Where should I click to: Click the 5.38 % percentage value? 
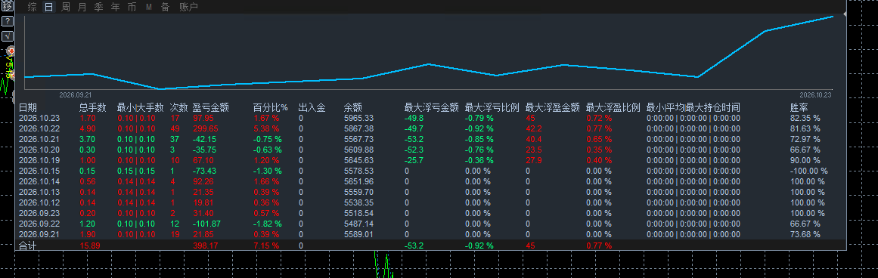[x=265, y=128]
